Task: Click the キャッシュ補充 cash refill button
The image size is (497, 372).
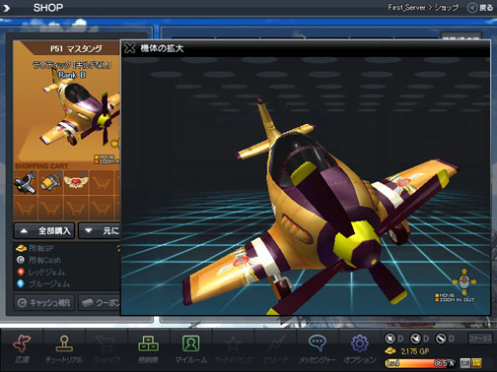Action: [44, 302]
